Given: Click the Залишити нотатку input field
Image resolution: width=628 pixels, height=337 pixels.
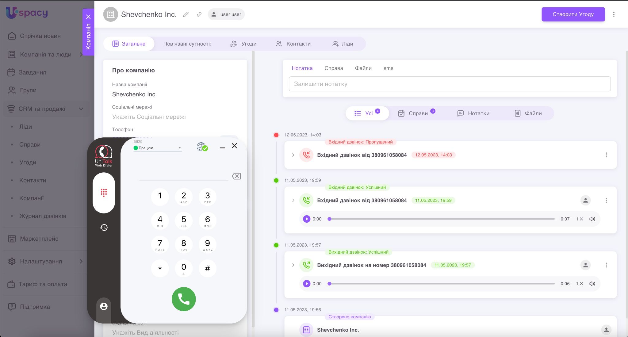Looking at the screenshot, I should point(450,84).
